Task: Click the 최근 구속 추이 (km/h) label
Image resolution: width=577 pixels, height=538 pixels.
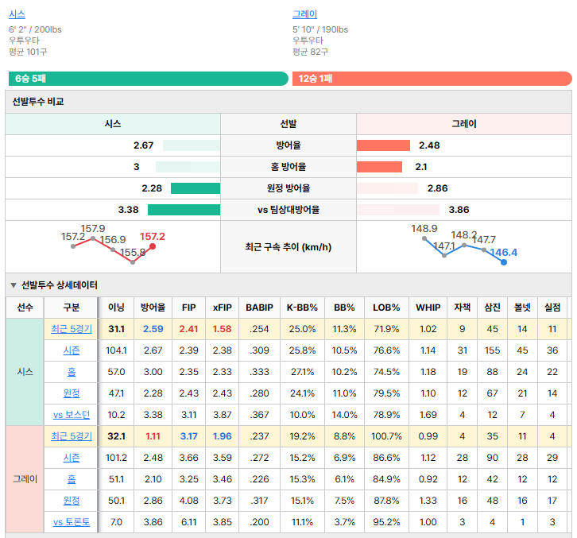Action: coord(288,247)
